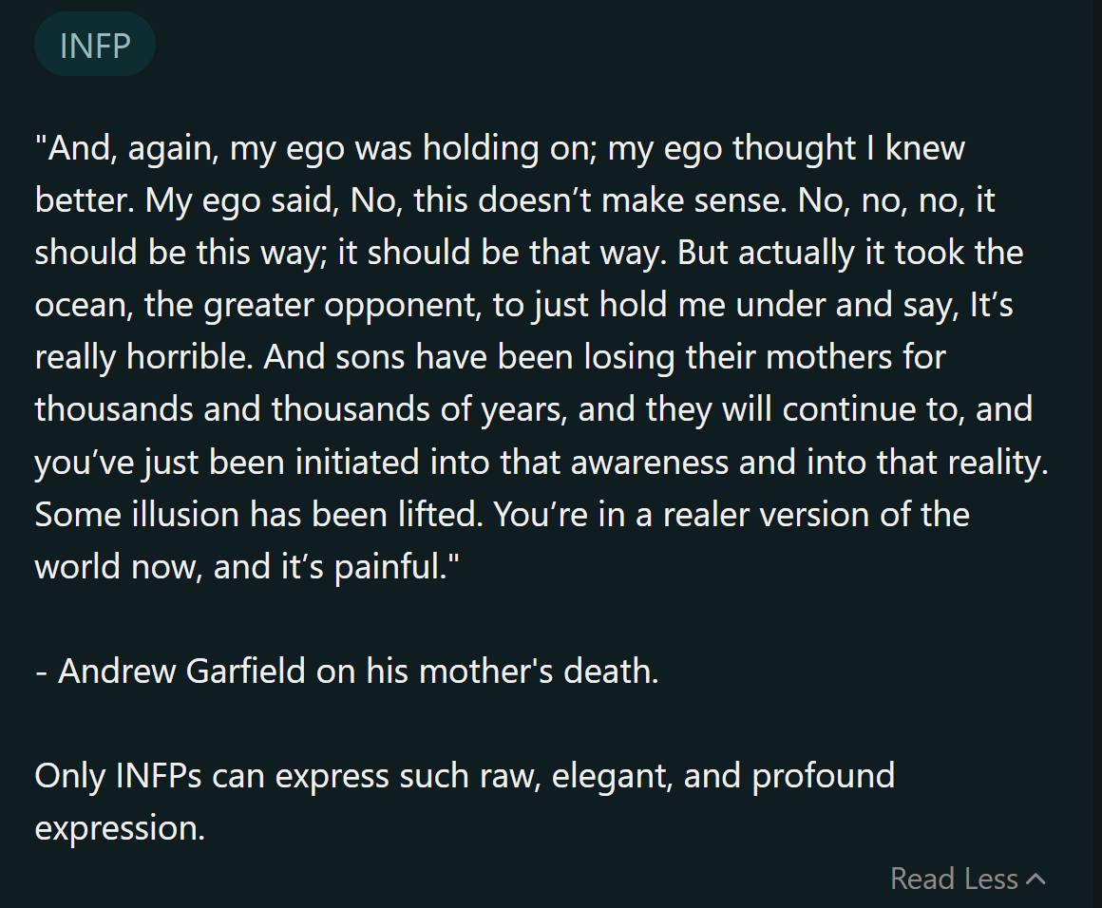Click the name 'Garfield' in the attribution
1102x908 pixels.
click(x=245, y=672)
